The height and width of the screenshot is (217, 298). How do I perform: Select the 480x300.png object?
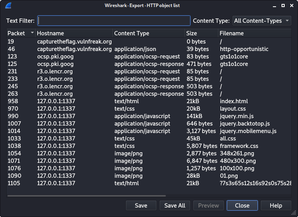[238, 161]
